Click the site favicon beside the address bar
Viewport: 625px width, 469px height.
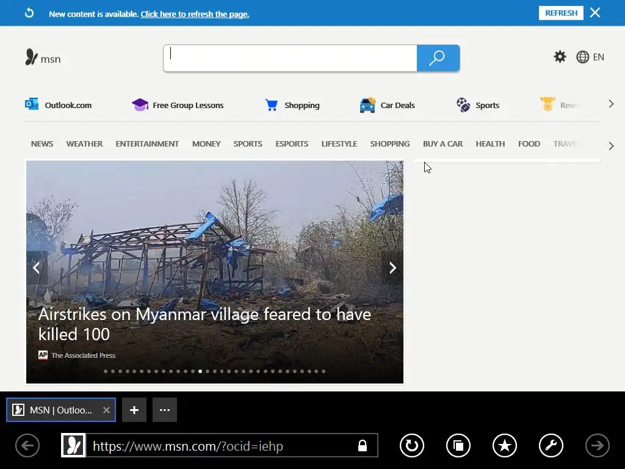tap(73, 445)
